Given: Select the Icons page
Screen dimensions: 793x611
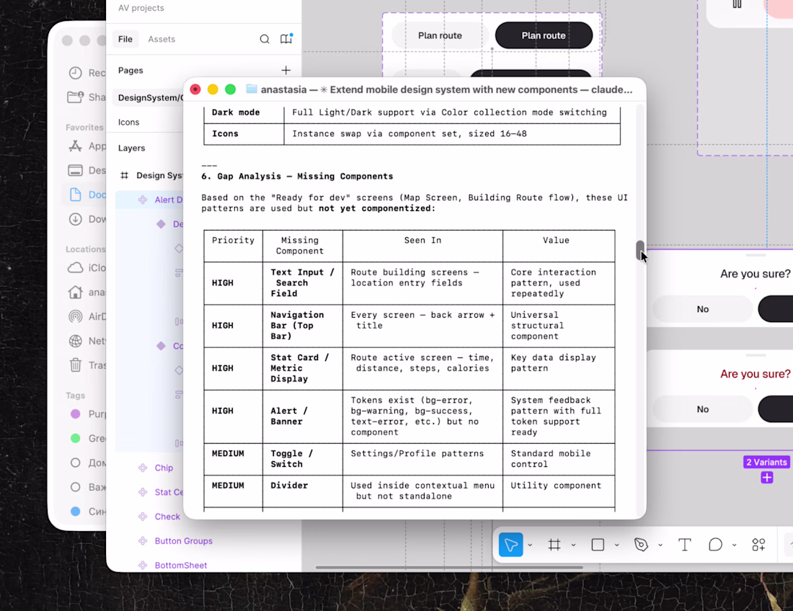Looking at the screenshot, I should pyautogui.click(x=128, y=122).
